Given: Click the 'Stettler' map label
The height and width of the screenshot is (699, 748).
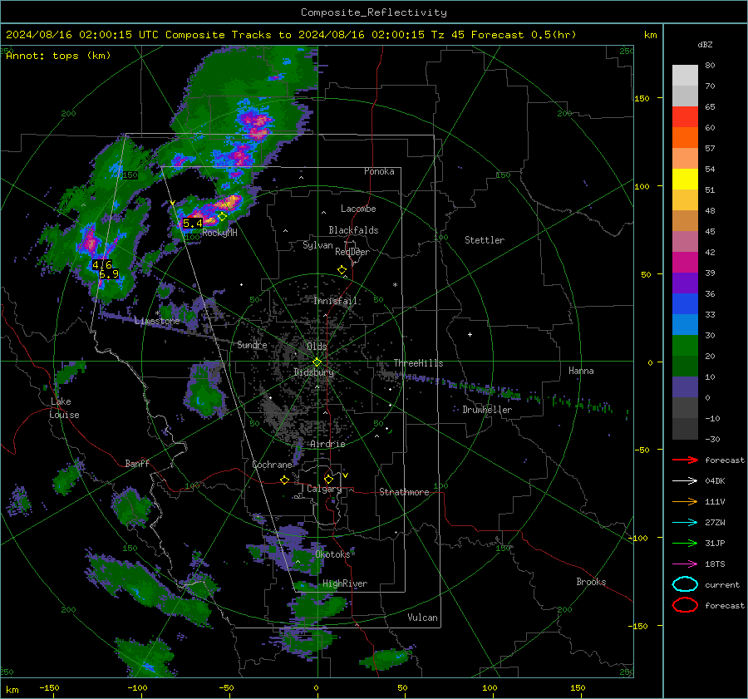Looking at the screenshot, I should 485,240.
